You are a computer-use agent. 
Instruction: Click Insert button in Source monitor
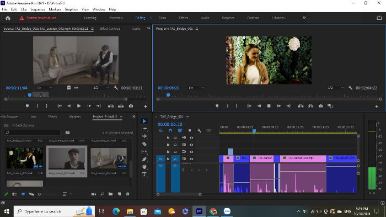111,106
